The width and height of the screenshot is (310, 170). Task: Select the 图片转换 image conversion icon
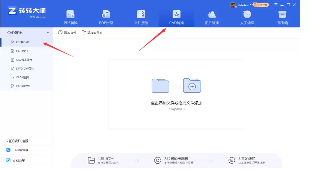[x=212, y=14]
